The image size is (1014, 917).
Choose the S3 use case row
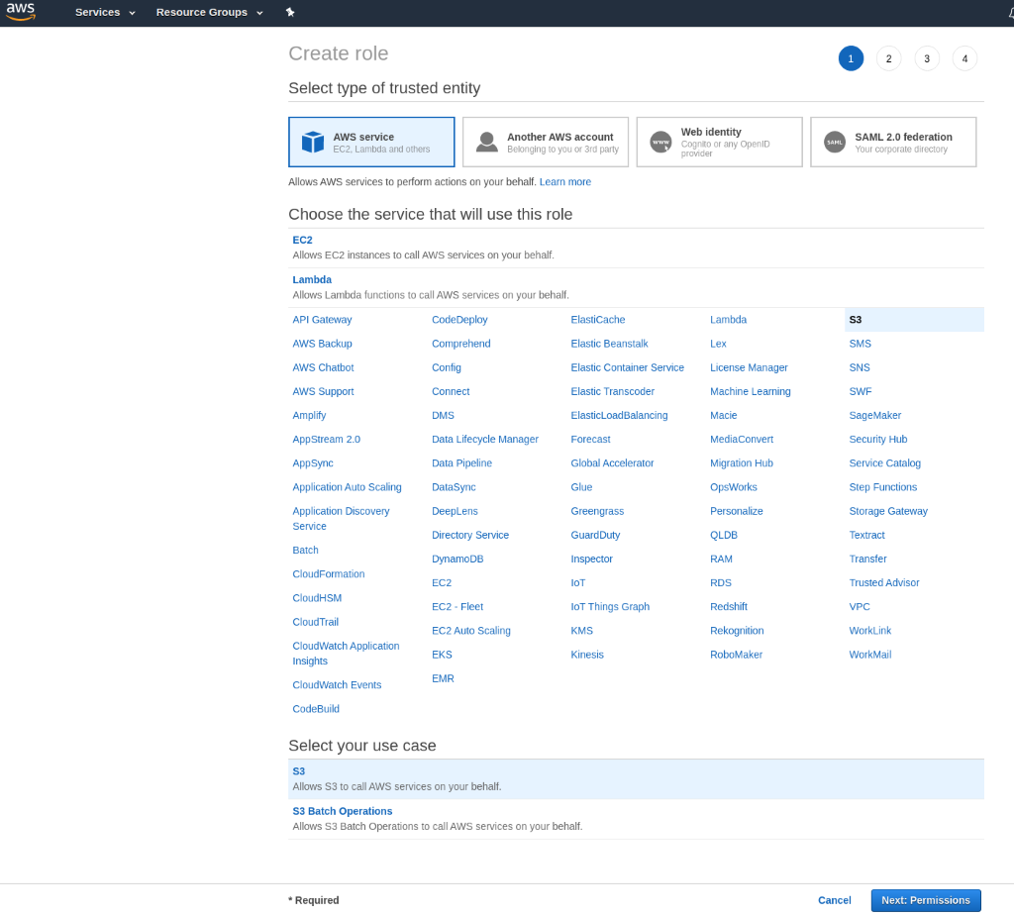[x=299, y=771]
